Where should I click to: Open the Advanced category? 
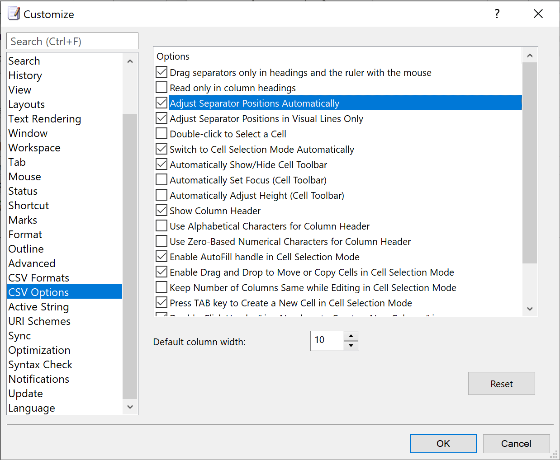(x=65, y=263)
